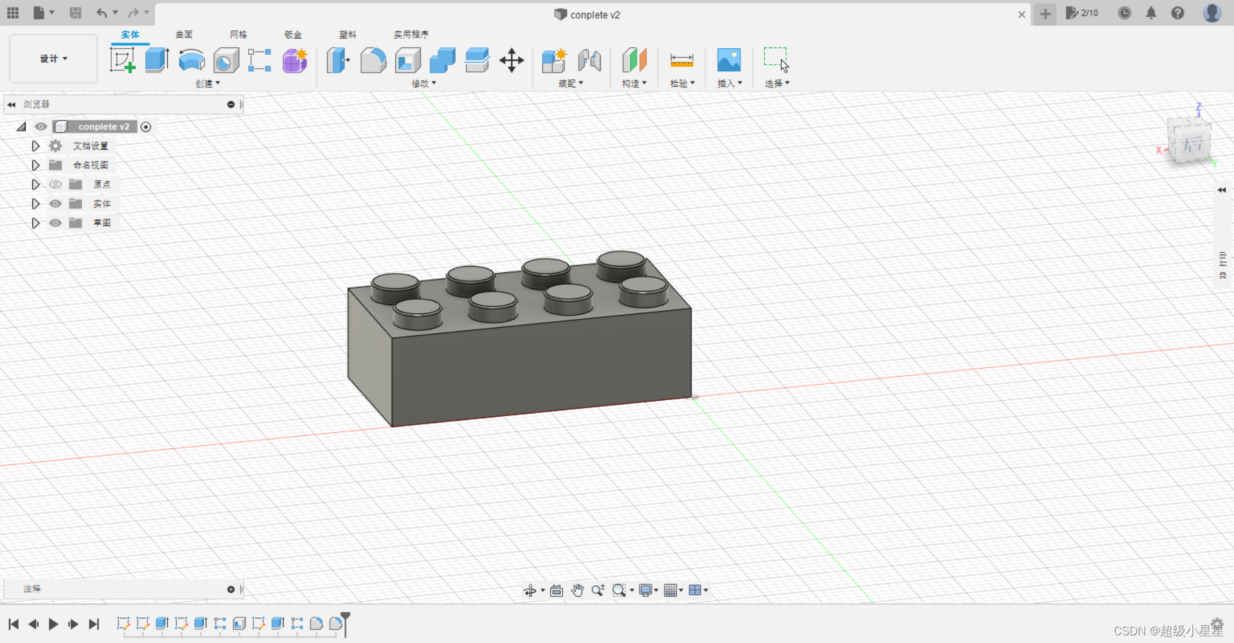Play the timeline
The width and height of the screenshot is (1234, 643).
[53, 624]
